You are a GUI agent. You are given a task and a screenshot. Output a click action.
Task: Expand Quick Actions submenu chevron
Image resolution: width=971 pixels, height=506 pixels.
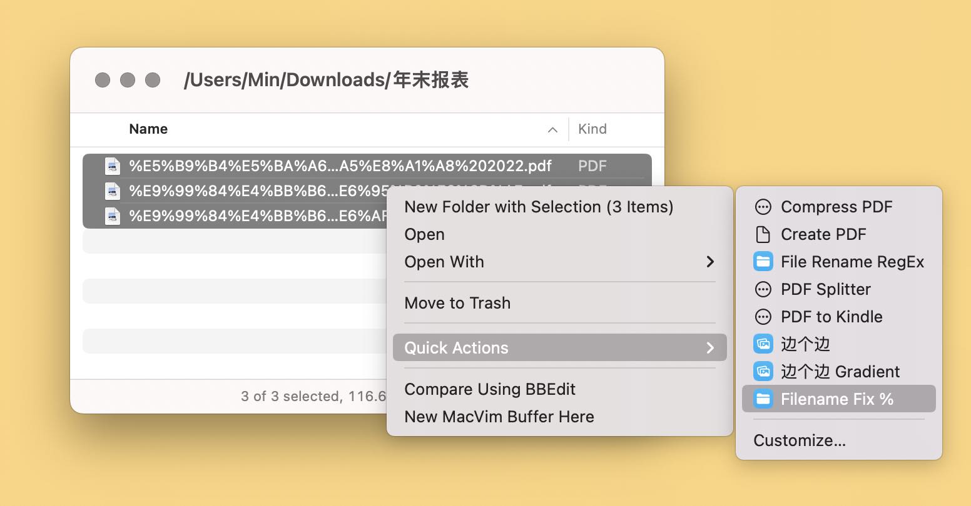coord(710,348)
